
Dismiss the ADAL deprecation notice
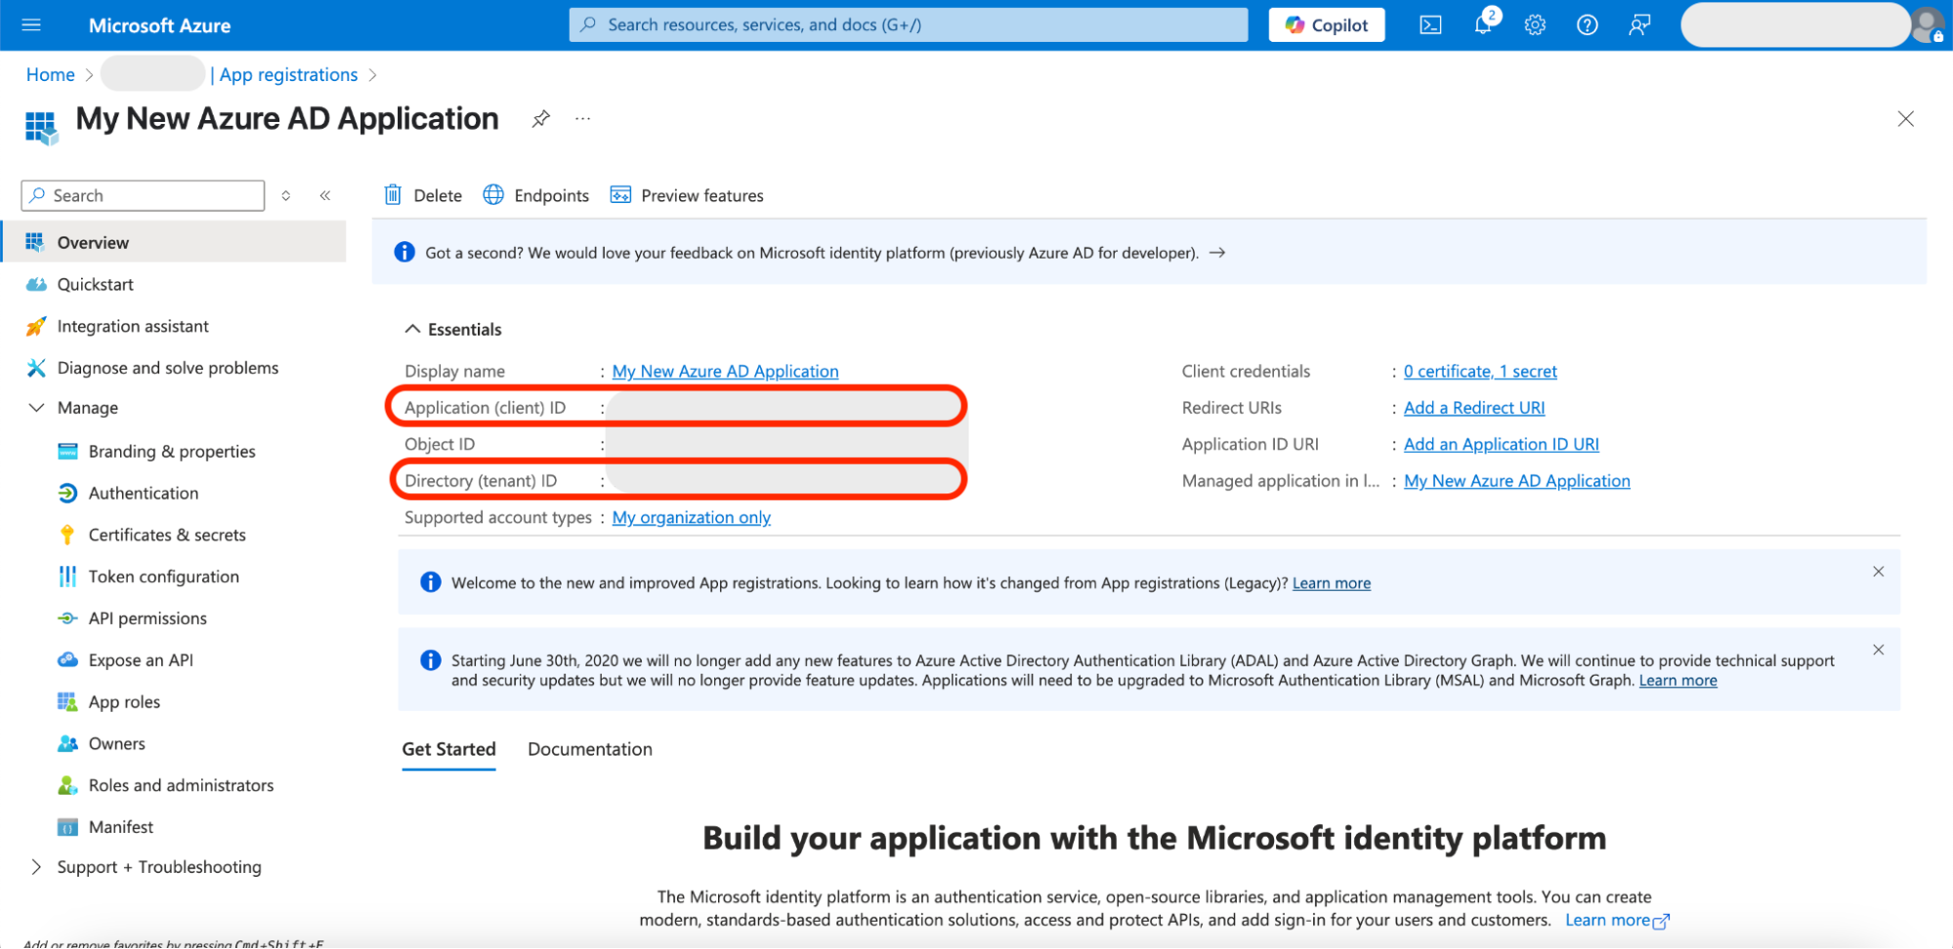click(x=1878, y=649)
